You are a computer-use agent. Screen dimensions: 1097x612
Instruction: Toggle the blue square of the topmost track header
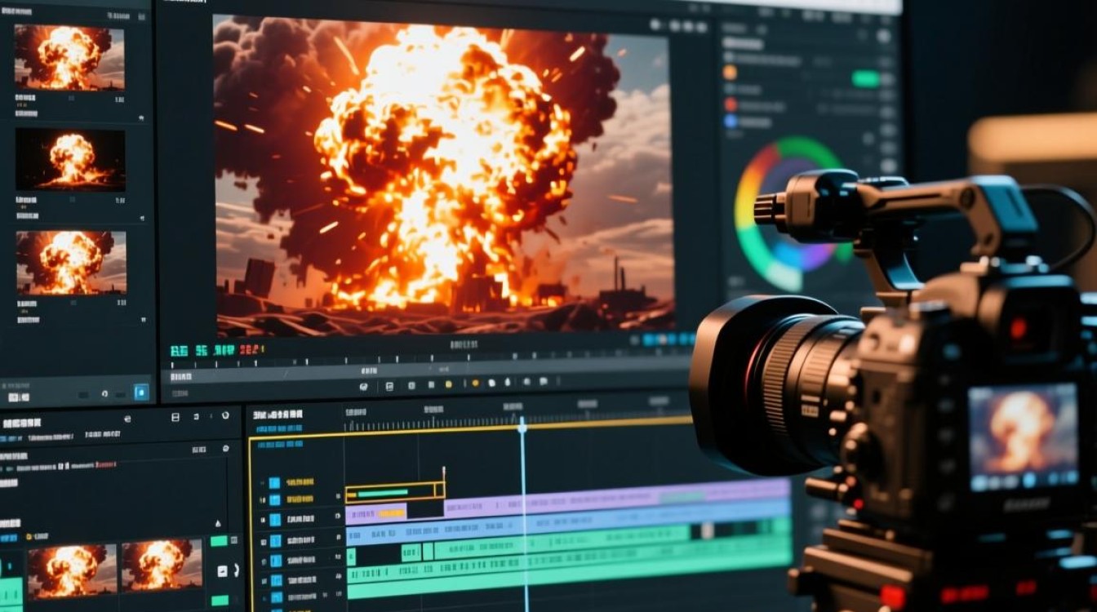click(274, 482)
